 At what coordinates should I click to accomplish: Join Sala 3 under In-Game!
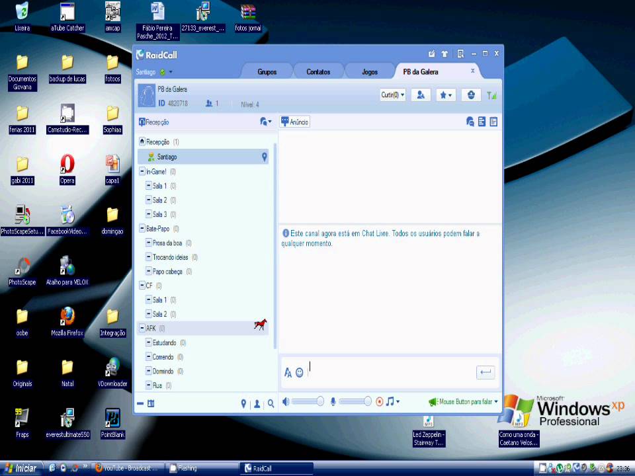click(x=159, y=214)
